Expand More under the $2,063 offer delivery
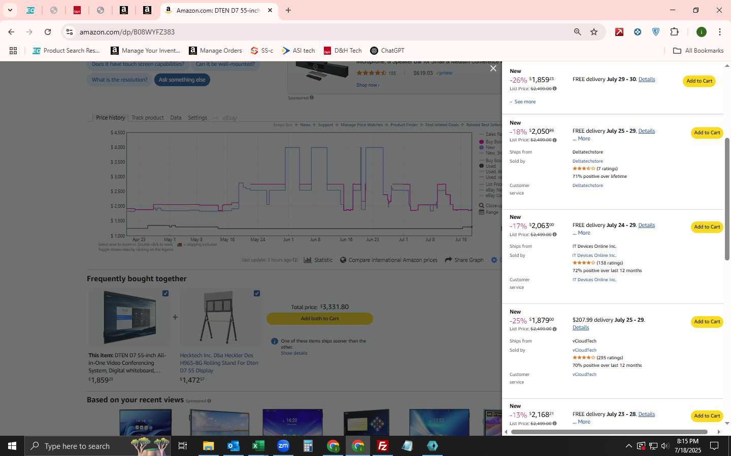This screenshot has height=456, width=731. (584, 233)
